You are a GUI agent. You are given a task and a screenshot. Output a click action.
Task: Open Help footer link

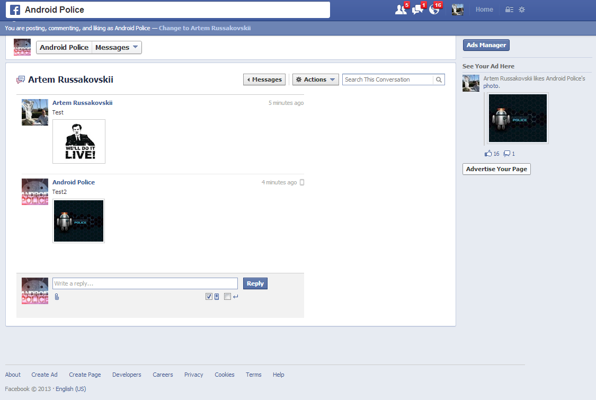(x=278, y=375)
